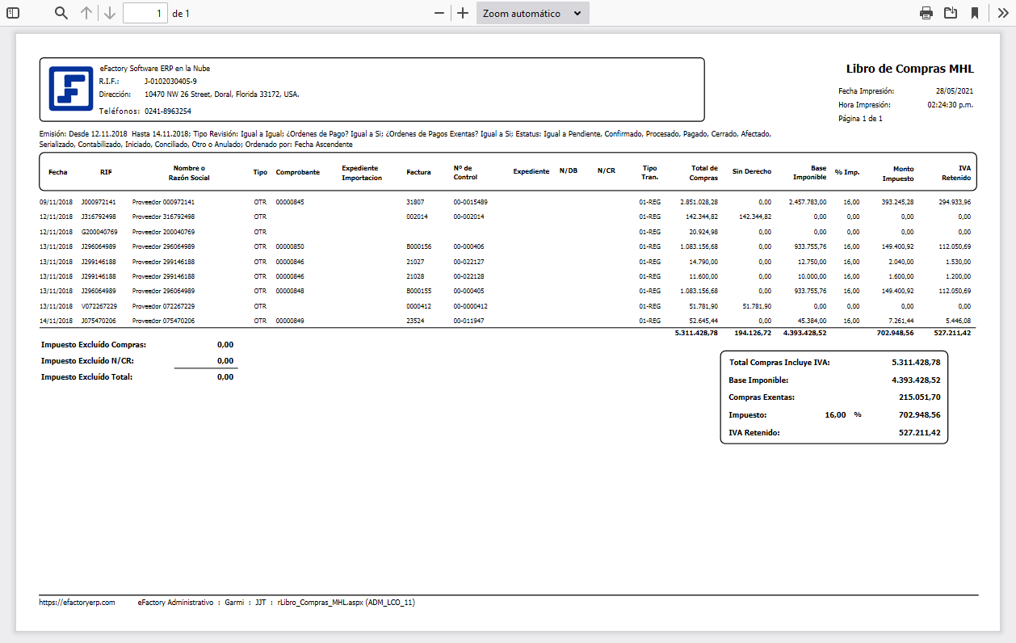Click the Factura column header
Screen dimensions: 1016x643
418,172
